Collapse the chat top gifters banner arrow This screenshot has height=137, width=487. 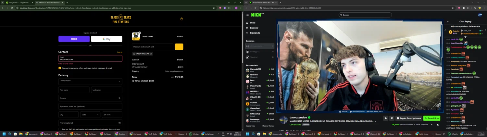(465, 37)
